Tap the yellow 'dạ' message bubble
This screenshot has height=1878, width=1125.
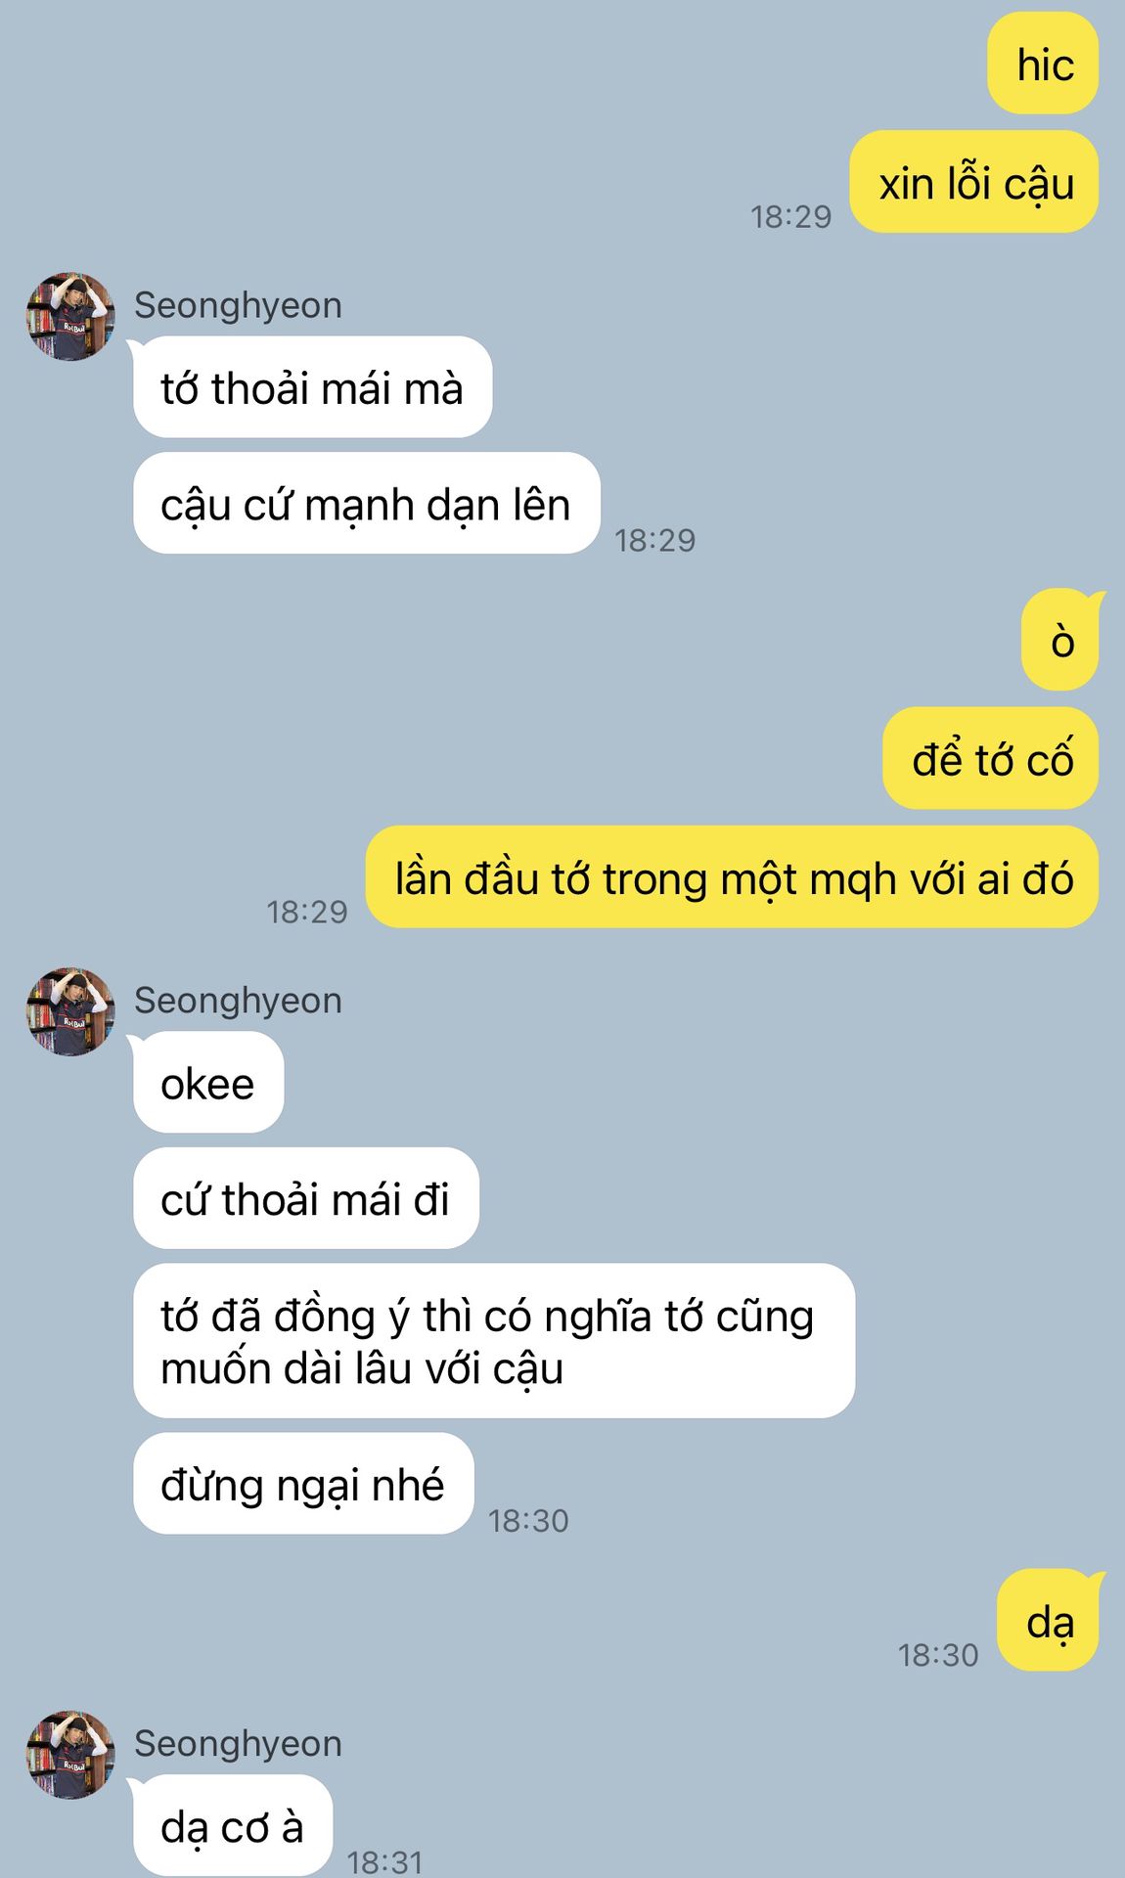[x=1050, y=1620]
